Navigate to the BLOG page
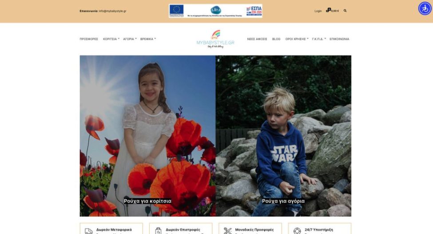Image resolution: width=433 pixels, height=234 pixels. [276, 39]
